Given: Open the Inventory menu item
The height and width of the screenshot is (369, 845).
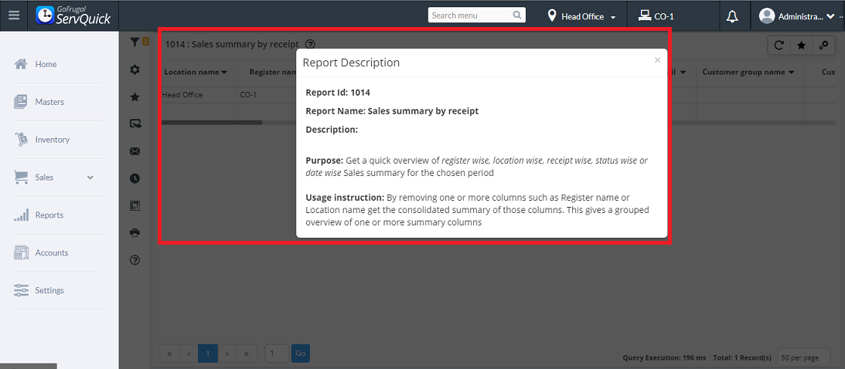Looking at the screenshot, I should pos(52,140).
